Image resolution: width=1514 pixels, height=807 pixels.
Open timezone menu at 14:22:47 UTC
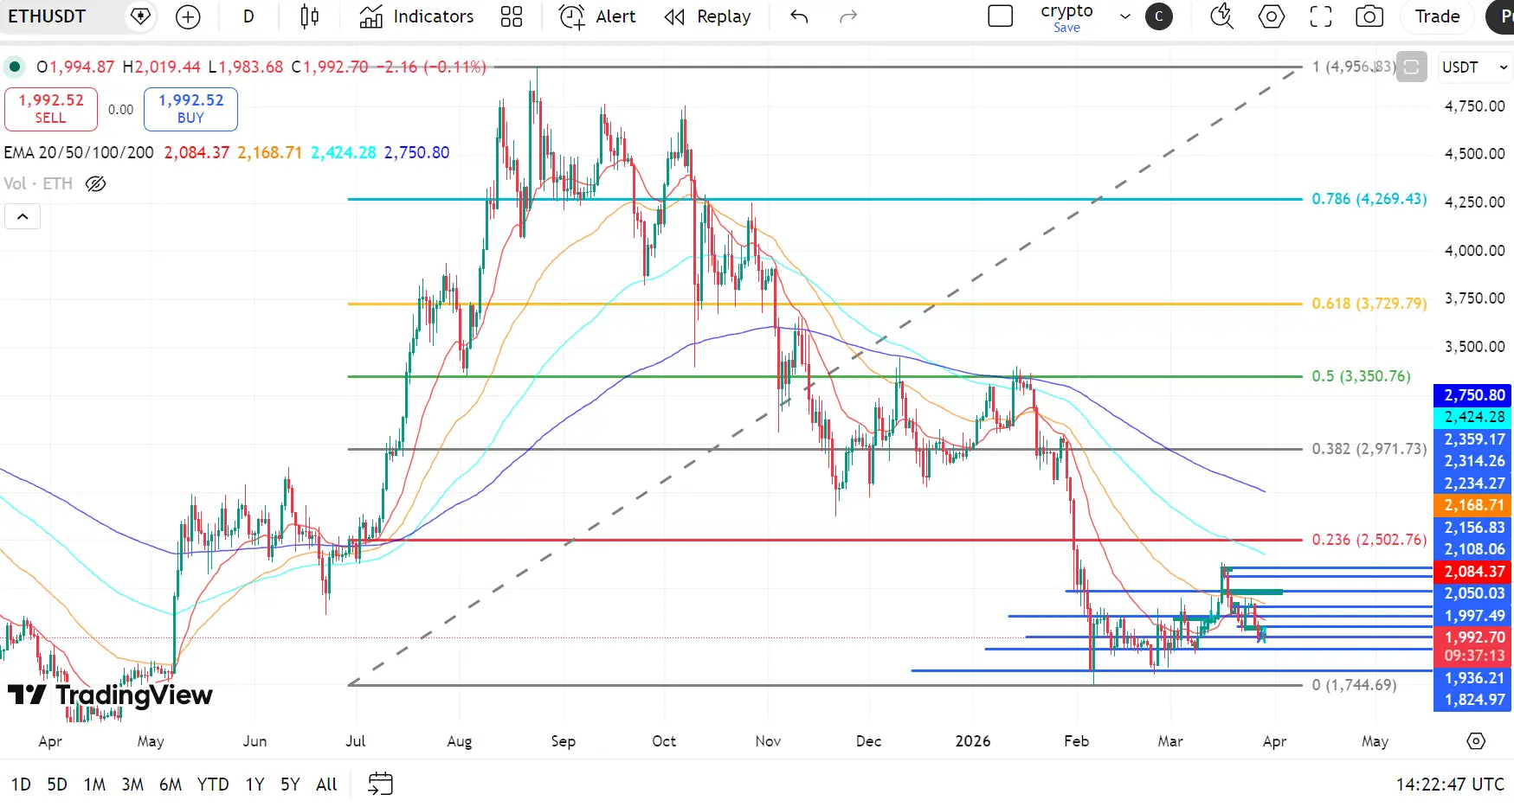1450,785
